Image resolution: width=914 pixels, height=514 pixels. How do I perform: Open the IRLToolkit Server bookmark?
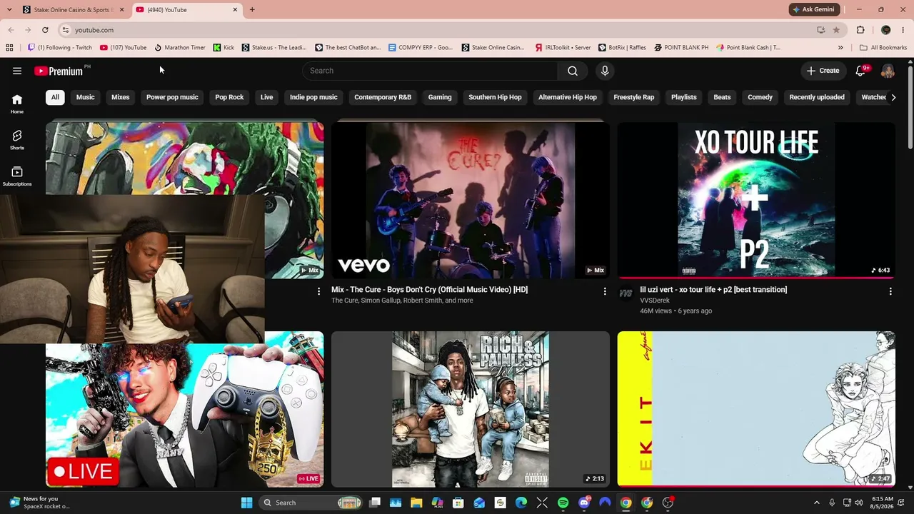tap(563, 48)
